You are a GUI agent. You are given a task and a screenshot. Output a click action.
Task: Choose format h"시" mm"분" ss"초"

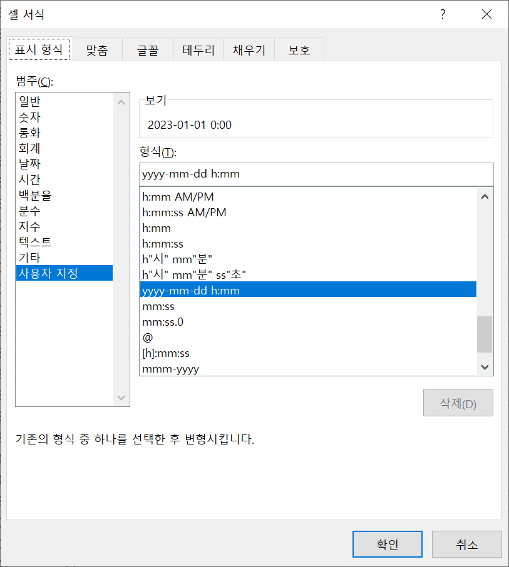point(308,275)
